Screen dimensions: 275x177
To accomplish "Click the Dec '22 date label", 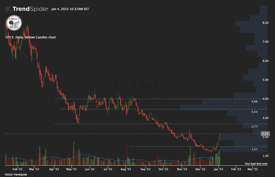I will [x=200, y=169].
